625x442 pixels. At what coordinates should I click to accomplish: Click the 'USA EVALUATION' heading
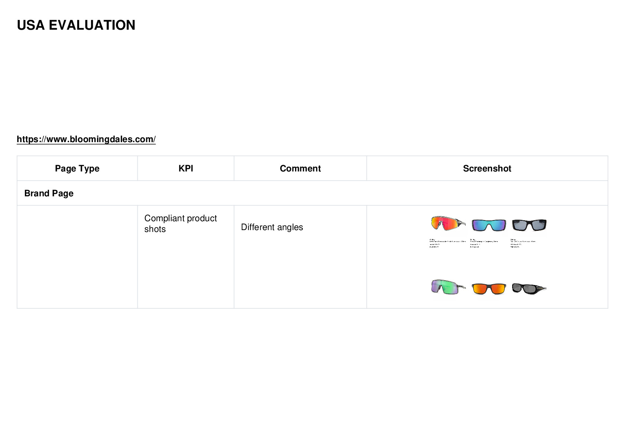click(x=76, y=25)
